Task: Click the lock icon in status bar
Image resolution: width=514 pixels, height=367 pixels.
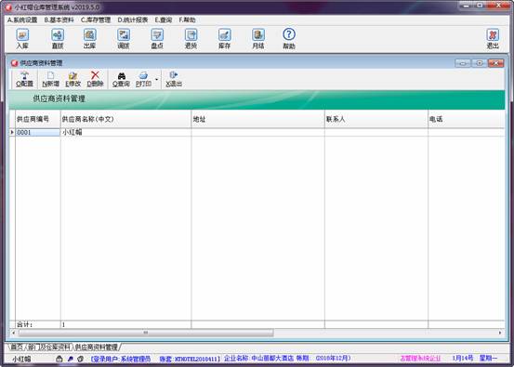Action: pyautogui.click(x=59, y=359)
